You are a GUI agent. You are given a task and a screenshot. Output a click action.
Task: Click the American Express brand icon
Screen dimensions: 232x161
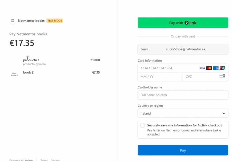click(216, 68)
